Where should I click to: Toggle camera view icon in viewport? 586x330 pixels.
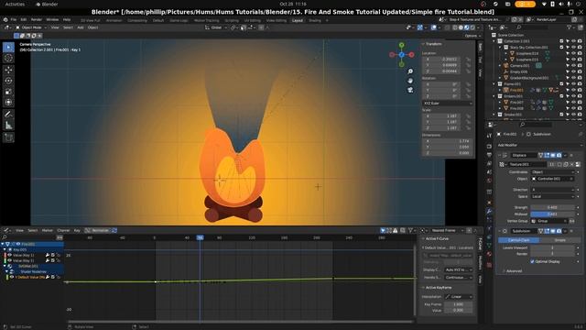coord(410,90)
